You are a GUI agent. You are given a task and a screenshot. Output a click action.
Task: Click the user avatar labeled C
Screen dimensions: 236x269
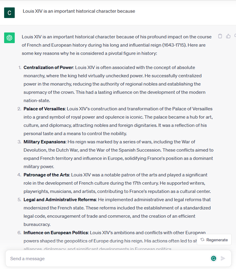pyautogui.click(x=9, y=12)
